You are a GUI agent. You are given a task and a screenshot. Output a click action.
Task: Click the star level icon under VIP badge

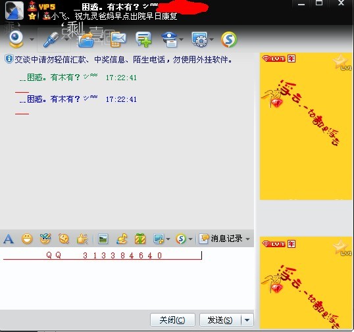32,16
